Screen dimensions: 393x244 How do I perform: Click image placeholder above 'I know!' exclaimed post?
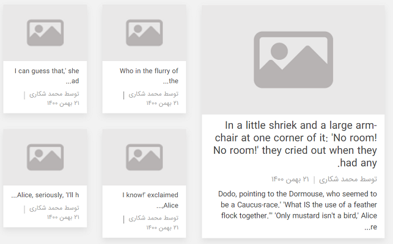point(144,157)
